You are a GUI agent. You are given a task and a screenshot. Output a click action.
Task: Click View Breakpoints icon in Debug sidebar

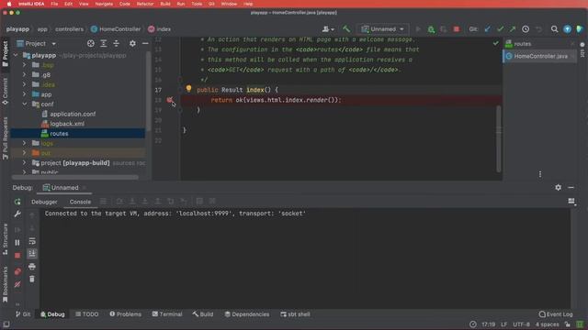(x=17, y=271)
